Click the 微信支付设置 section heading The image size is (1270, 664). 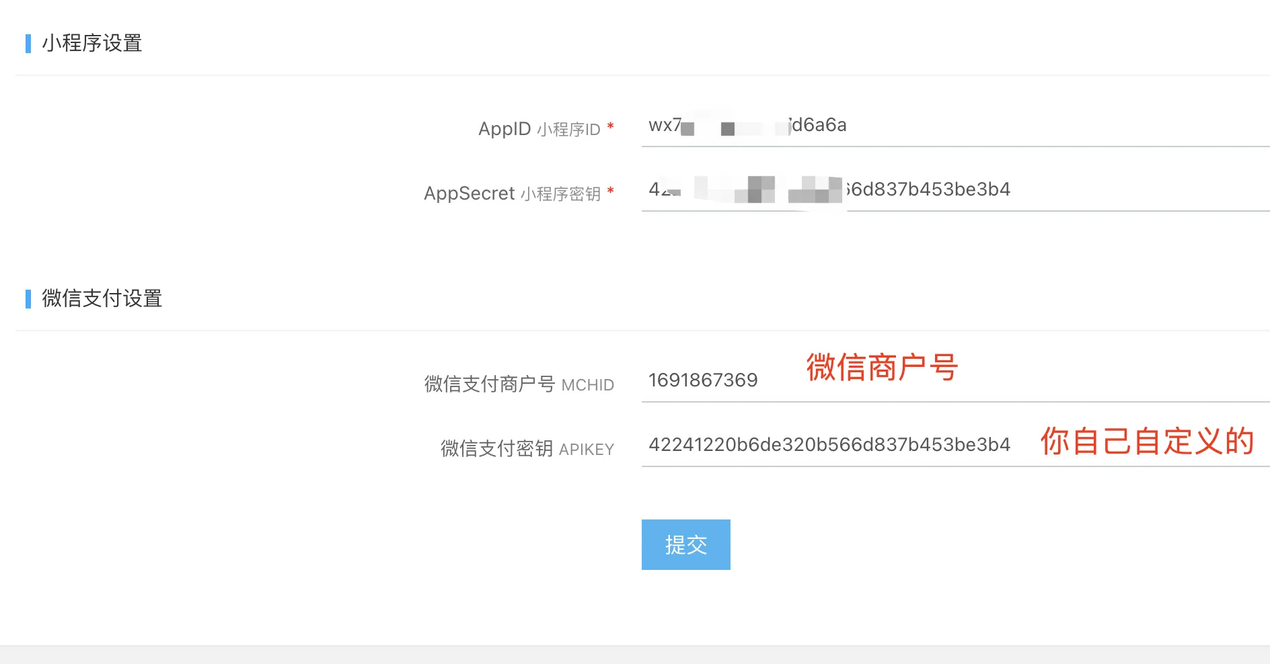click(x=102, y=298)
